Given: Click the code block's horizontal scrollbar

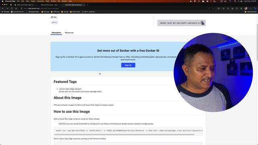Looking at the screenshot, I should pos(124,135).
